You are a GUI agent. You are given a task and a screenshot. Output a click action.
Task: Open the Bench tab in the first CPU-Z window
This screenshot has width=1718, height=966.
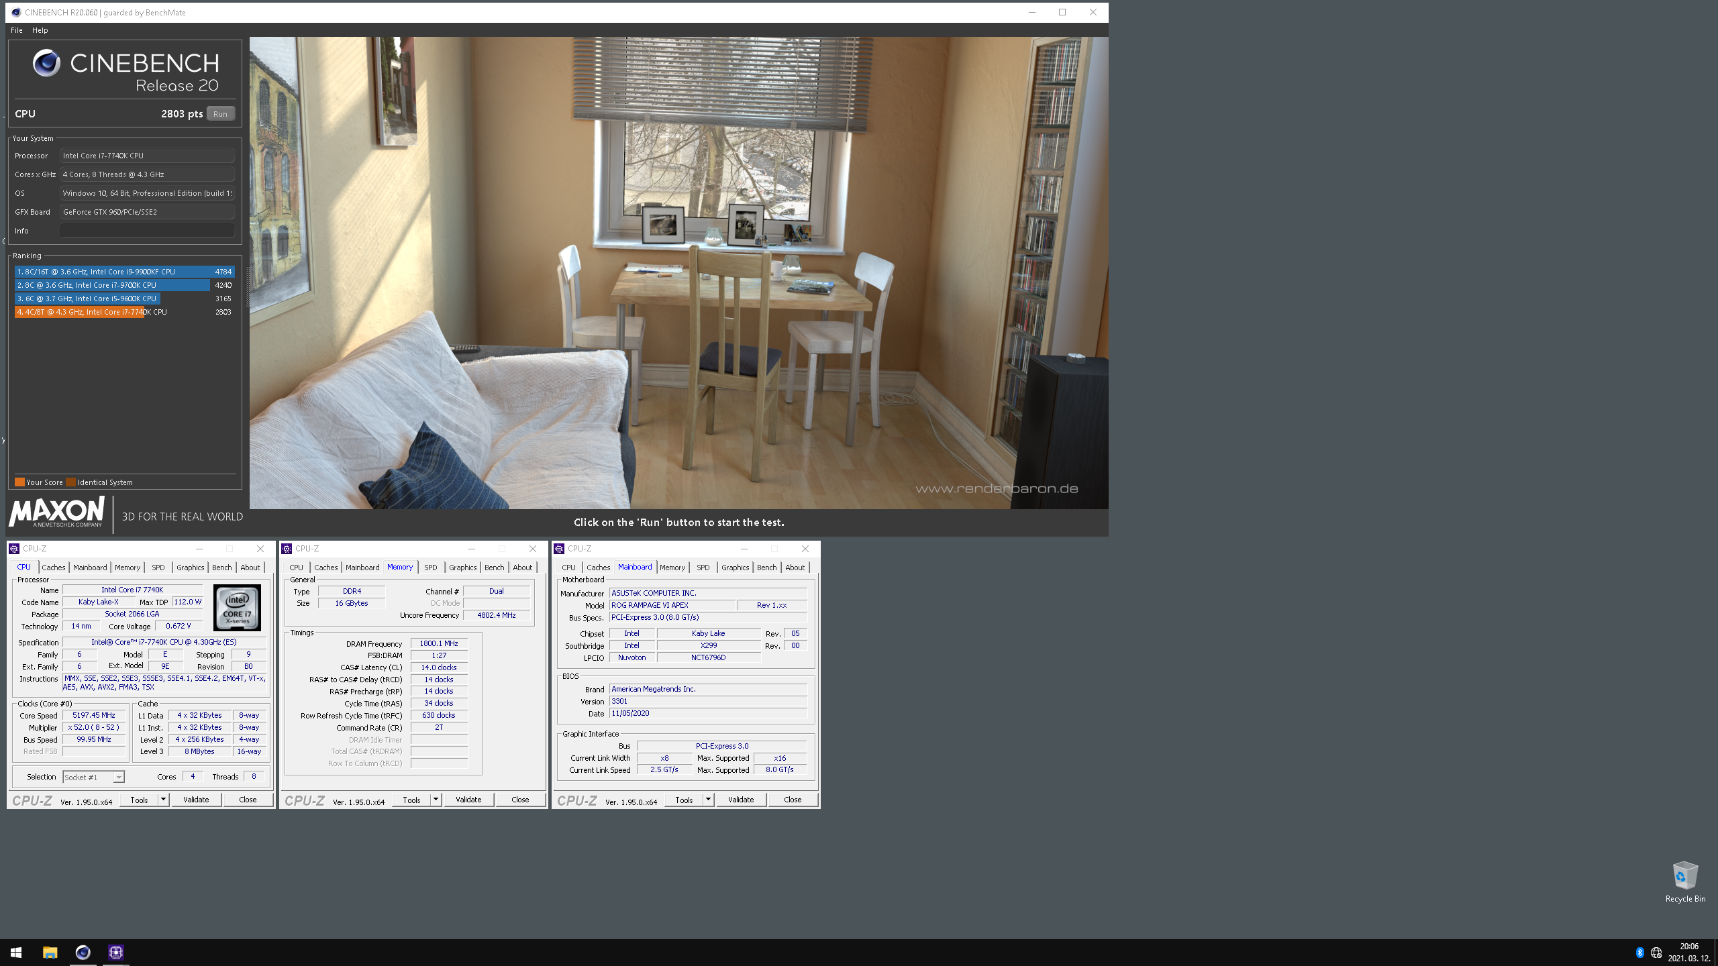click(x=222, y=568)
